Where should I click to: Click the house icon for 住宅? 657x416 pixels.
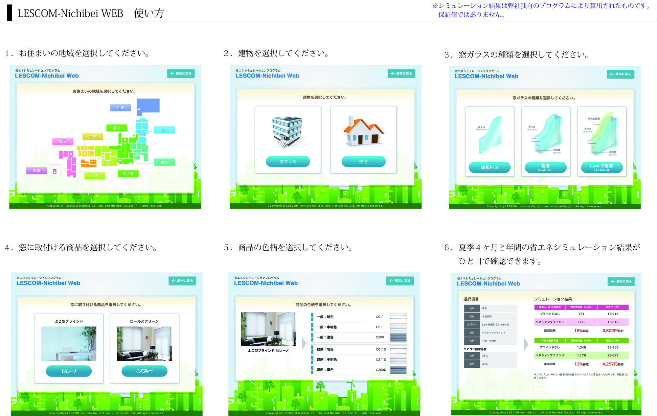click(x=364, y=131)
